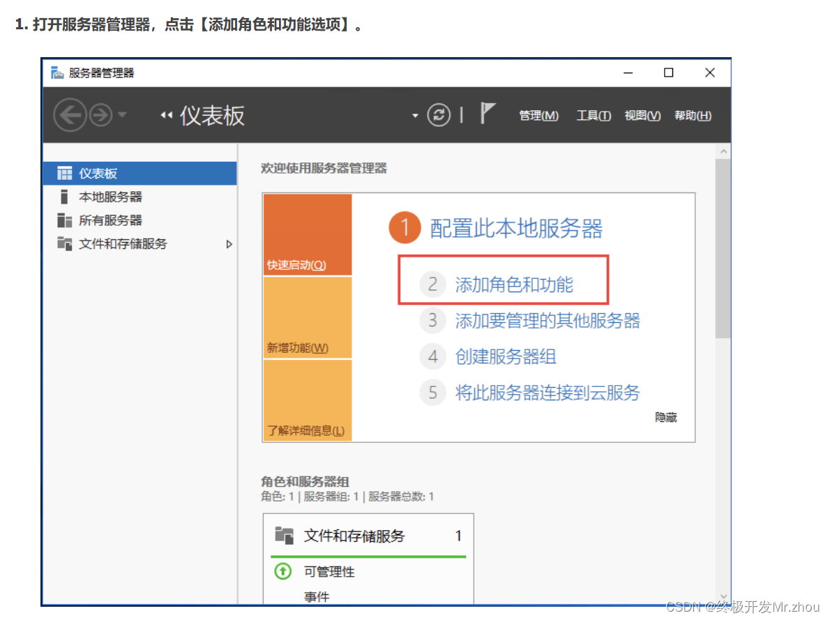The height and width of the screenshot is (620, 830).
Task: Click the refresh icon in the header
Action: (439, 115)
